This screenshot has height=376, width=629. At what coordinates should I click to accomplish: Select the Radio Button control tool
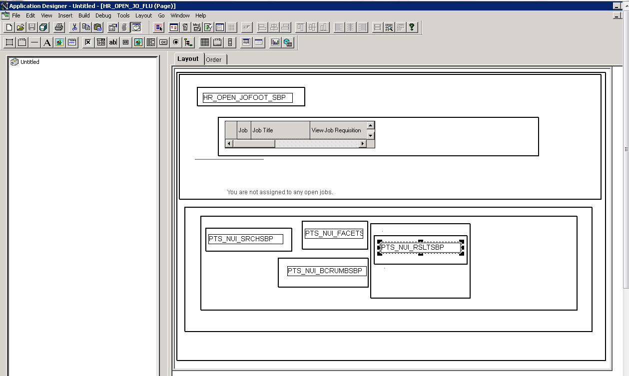(x=176, y=42)
